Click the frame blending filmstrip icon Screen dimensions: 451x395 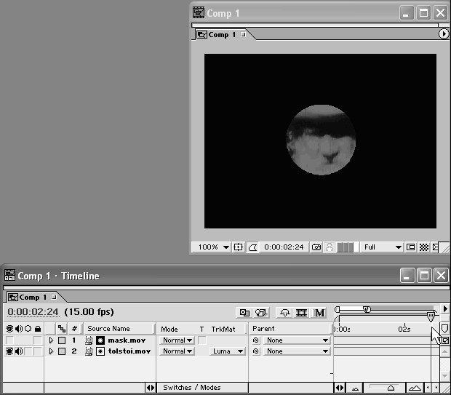(x=302, y=313)
